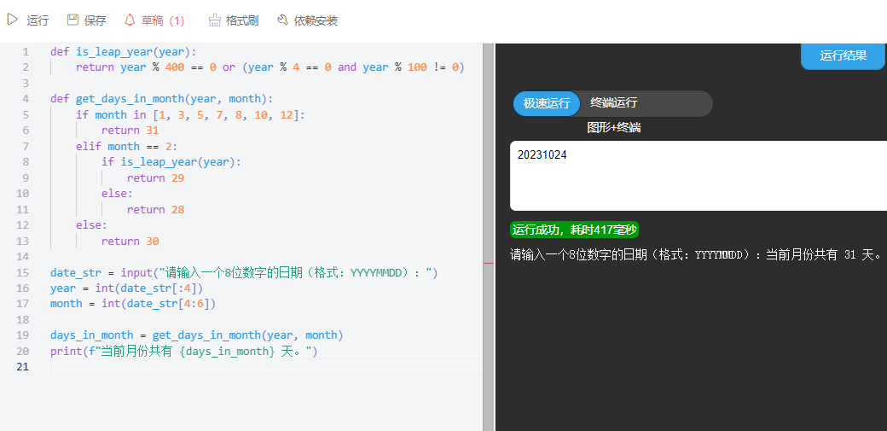Click the input box containing 20231024
Viewport: 887px width, 431px height.
coord(698,176)
